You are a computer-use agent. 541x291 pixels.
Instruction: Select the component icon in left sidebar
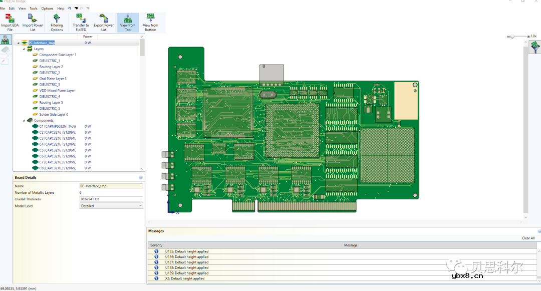point(6,50)
